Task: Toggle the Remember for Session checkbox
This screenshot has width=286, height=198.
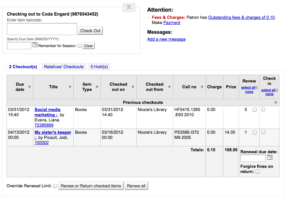Action: 80,46
